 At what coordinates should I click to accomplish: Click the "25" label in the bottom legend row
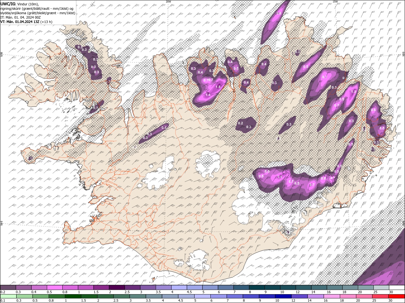coord(374,300)
